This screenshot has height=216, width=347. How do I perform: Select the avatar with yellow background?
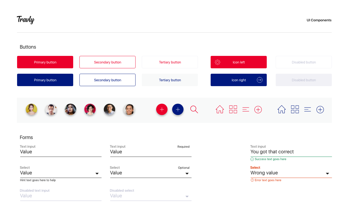[31, 110]
